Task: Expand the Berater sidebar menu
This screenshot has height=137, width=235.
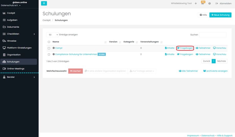Action: [19, 77]
